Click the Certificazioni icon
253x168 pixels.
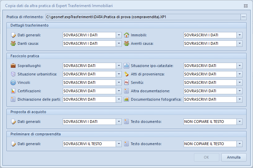[13, 91]
